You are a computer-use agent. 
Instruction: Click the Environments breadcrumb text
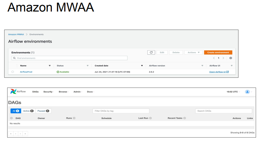pyautogui.click(x=36, y=34)
